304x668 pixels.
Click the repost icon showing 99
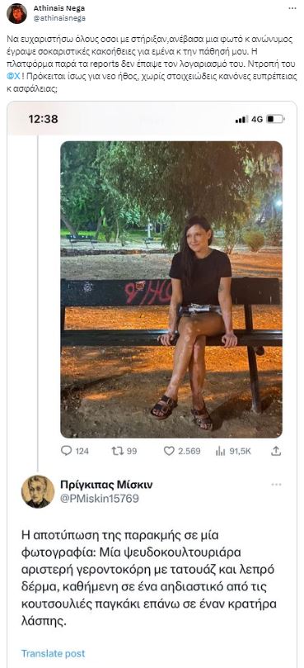click(117, 451)
